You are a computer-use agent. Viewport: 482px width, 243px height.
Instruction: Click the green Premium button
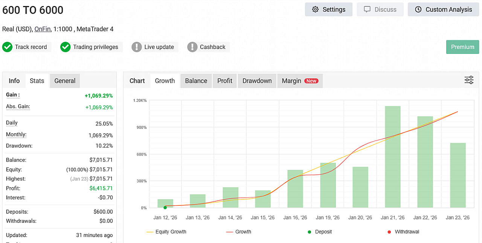pyautogui.click(x=462, y=47)
